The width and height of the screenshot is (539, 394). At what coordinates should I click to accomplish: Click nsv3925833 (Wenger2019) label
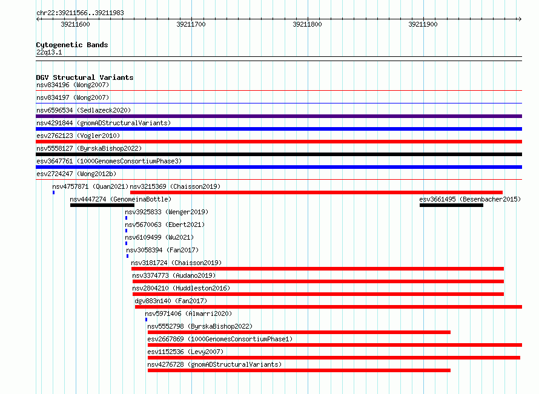167,212
